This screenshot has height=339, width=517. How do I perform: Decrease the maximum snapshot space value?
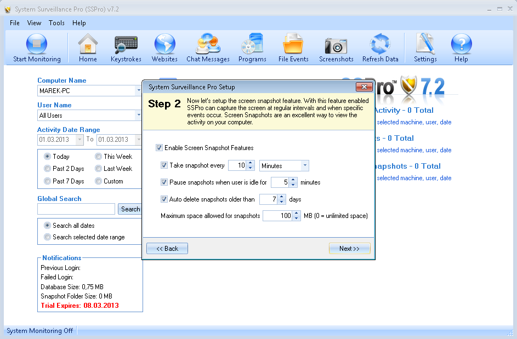(297, 219)
